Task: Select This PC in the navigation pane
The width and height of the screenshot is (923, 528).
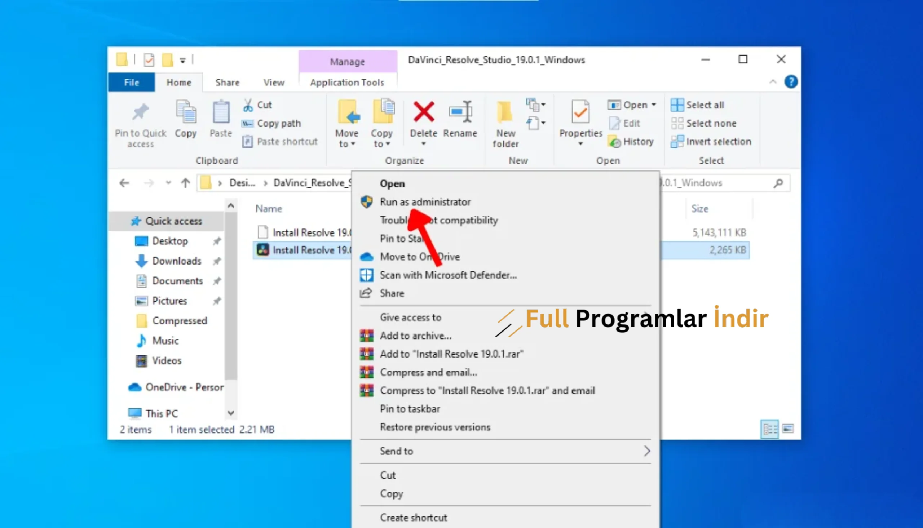Action: 162,413
